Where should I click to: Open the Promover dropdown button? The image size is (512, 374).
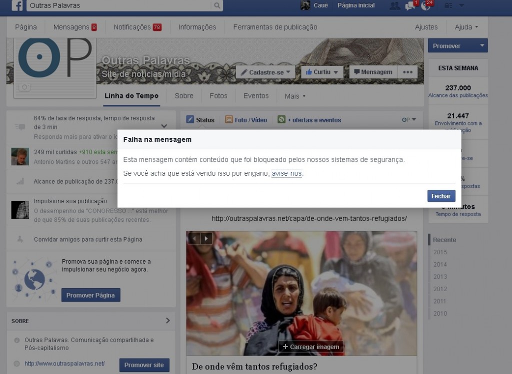pos(458,45)
